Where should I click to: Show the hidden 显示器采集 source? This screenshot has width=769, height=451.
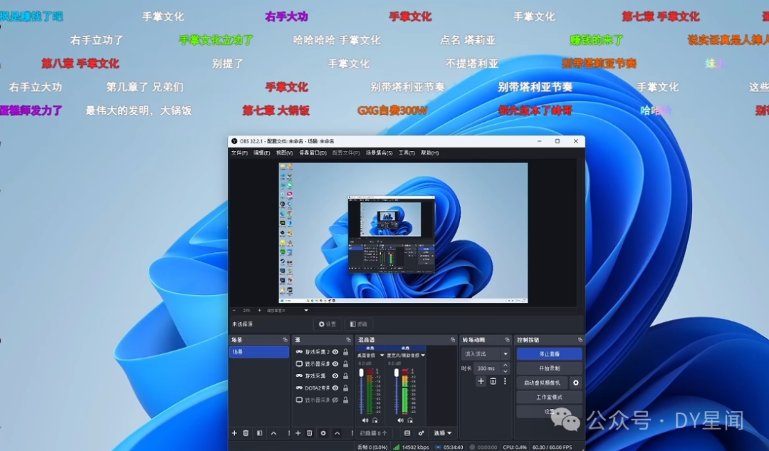[335, 400]
